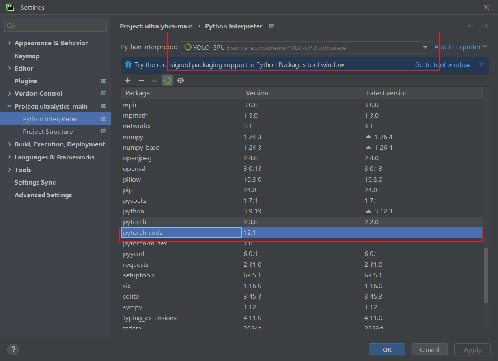Select the pillow package row

pos(302,179)
